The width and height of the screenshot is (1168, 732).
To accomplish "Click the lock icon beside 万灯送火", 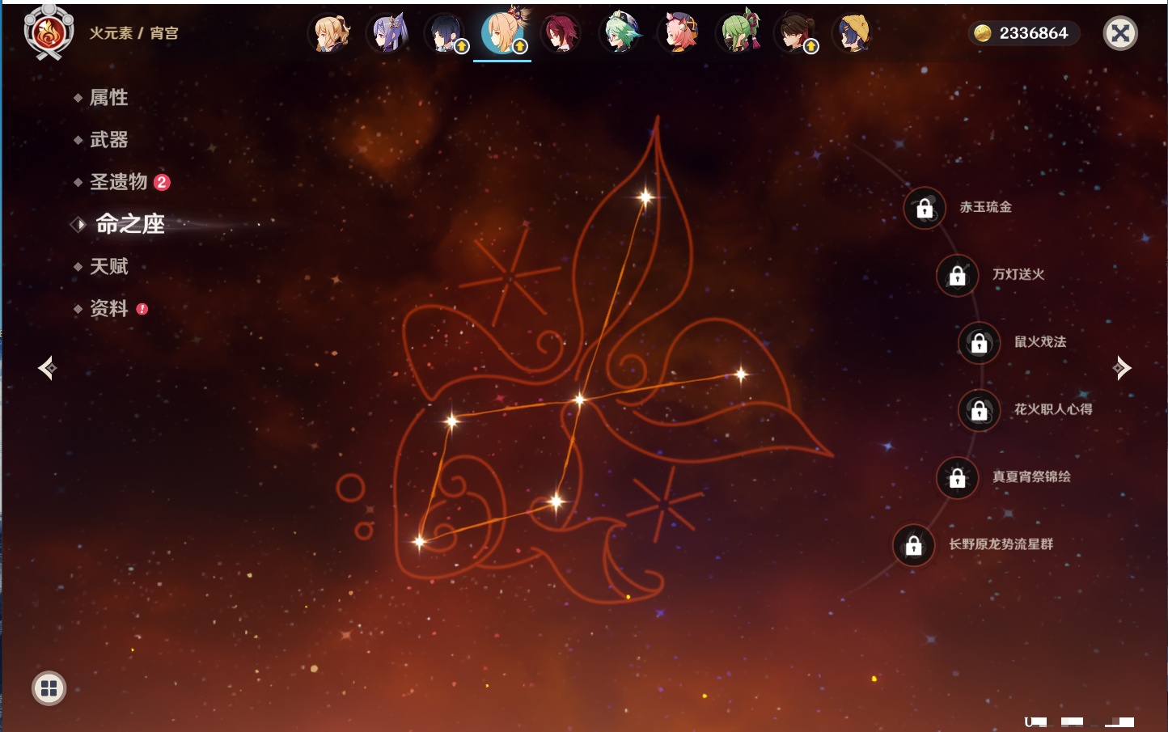I will [958, 275].
